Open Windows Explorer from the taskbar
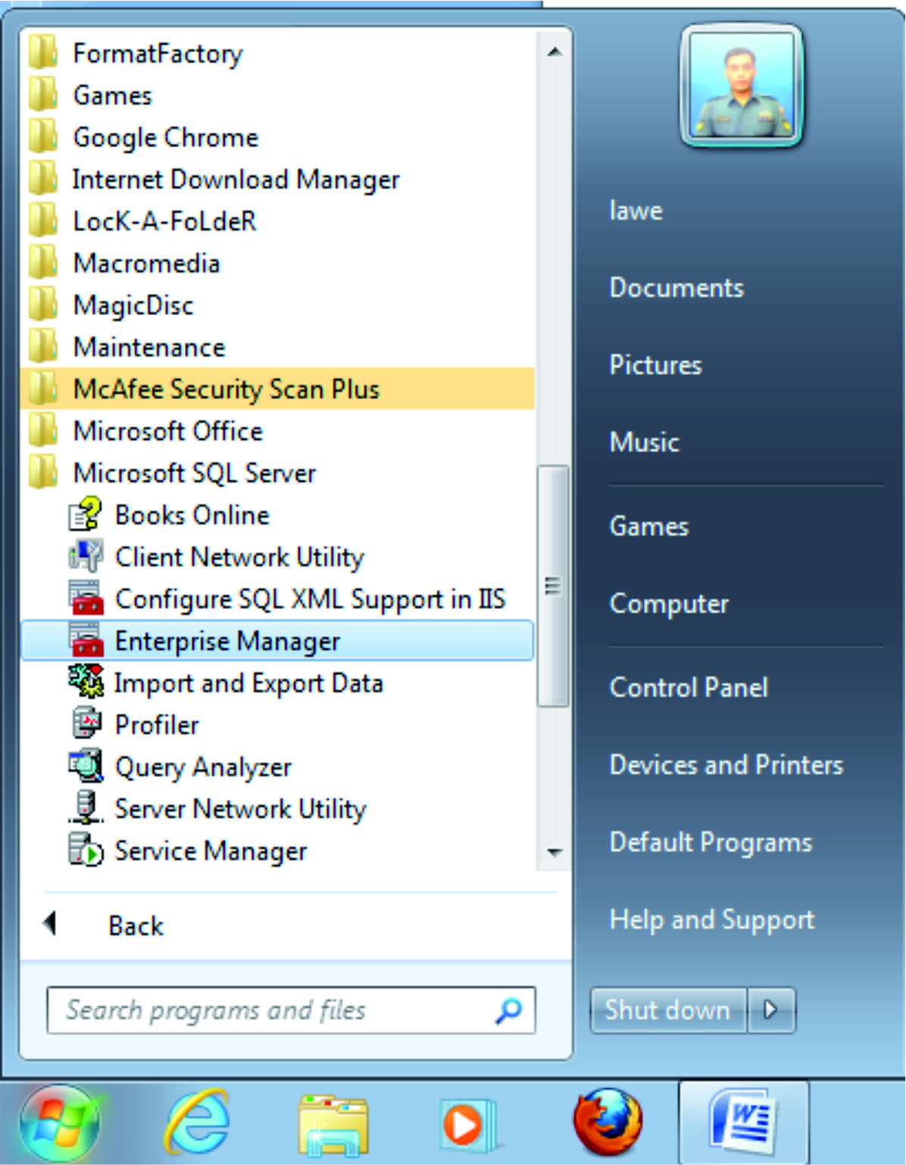Image resolution: width=906 pixels, height=1165 pixels. [x=333, y=1124]
